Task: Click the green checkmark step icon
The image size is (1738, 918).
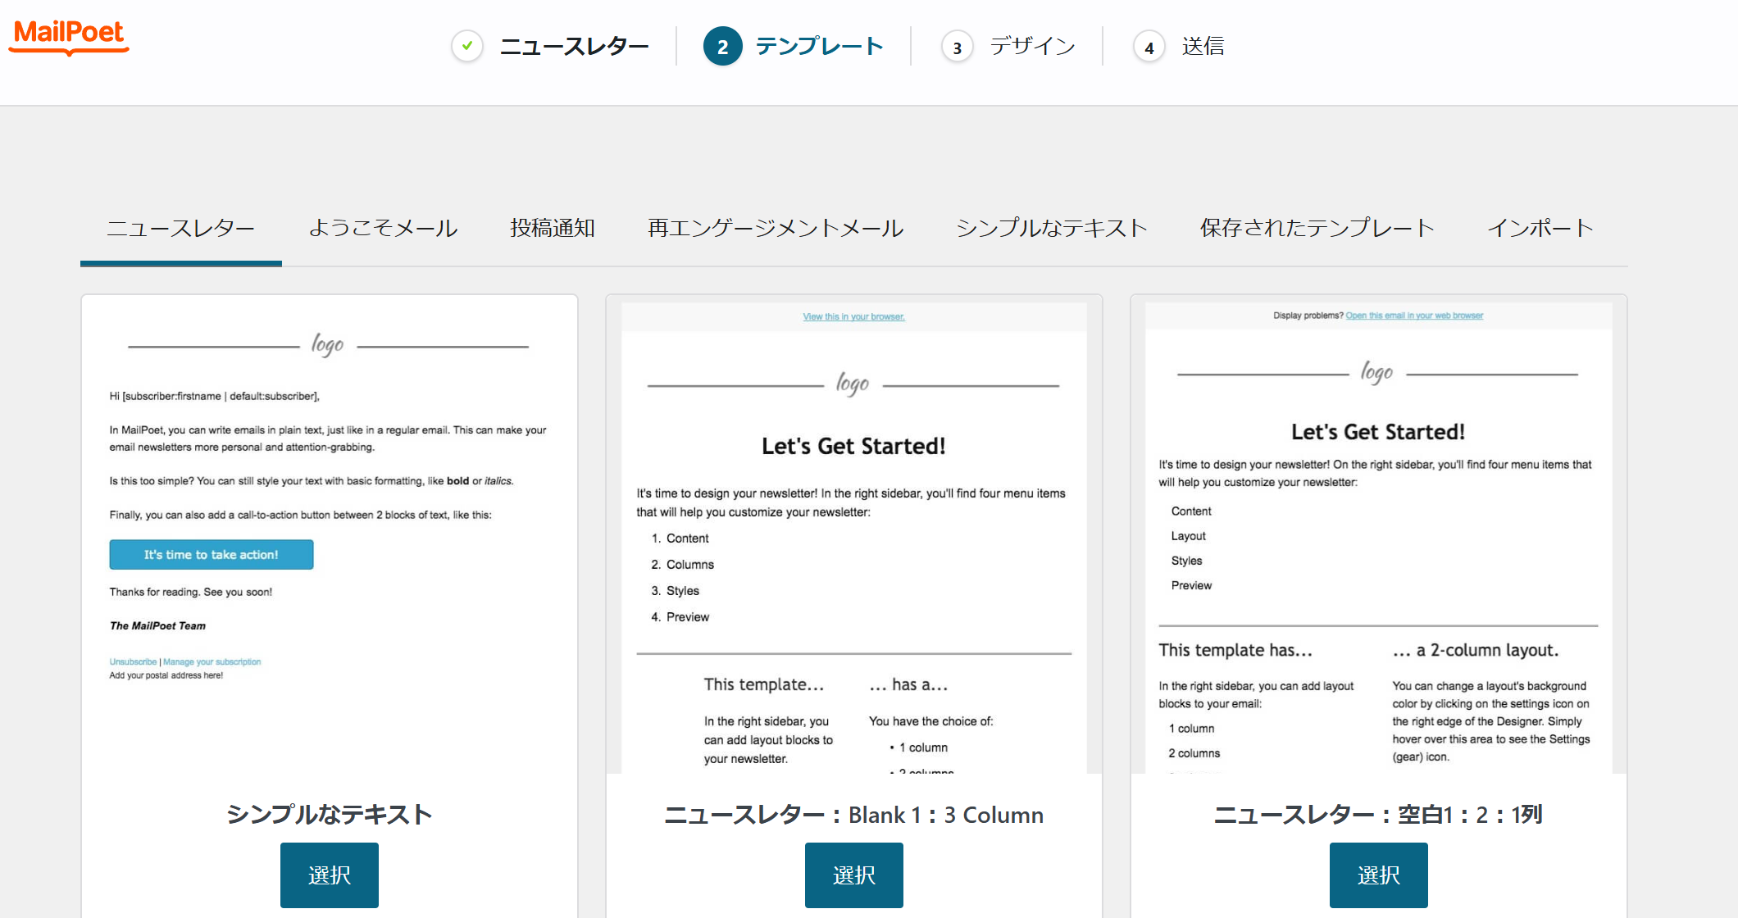Action: point(467,46)
